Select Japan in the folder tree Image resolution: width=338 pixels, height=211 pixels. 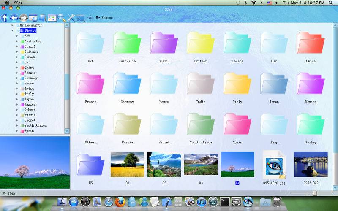point(29,99)
